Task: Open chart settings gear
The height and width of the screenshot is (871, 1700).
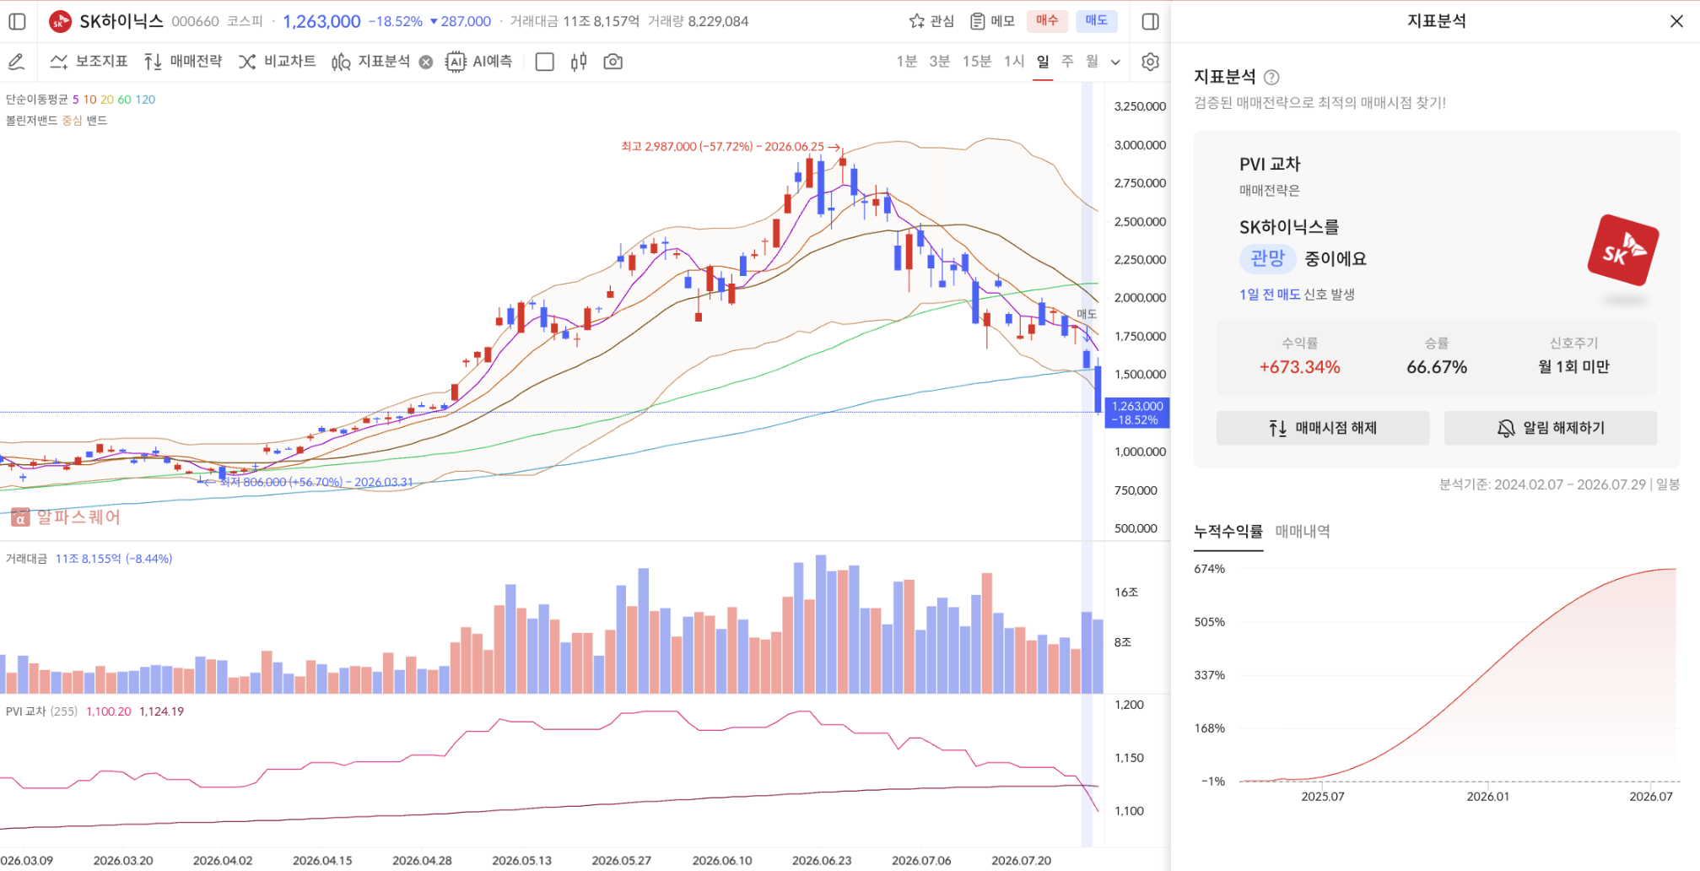Action: point(1150,62)
